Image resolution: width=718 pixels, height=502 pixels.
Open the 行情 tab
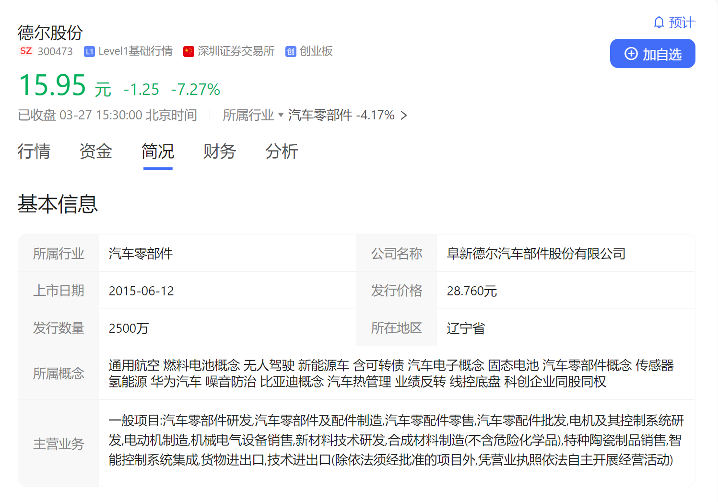tap(34, 151)
